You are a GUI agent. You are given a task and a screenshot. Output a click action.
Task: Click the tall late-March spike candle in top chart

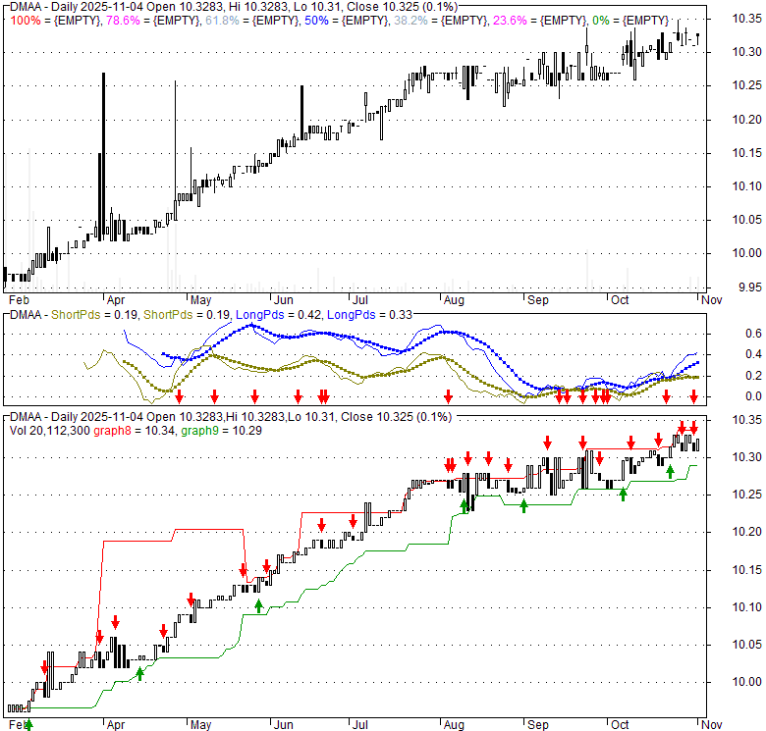(103, 156)
